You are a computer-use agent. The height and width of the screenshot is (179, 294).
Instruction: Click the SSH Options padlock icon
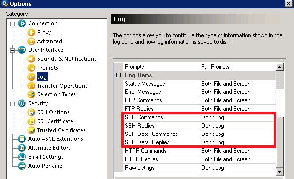[x=31, y=112]
